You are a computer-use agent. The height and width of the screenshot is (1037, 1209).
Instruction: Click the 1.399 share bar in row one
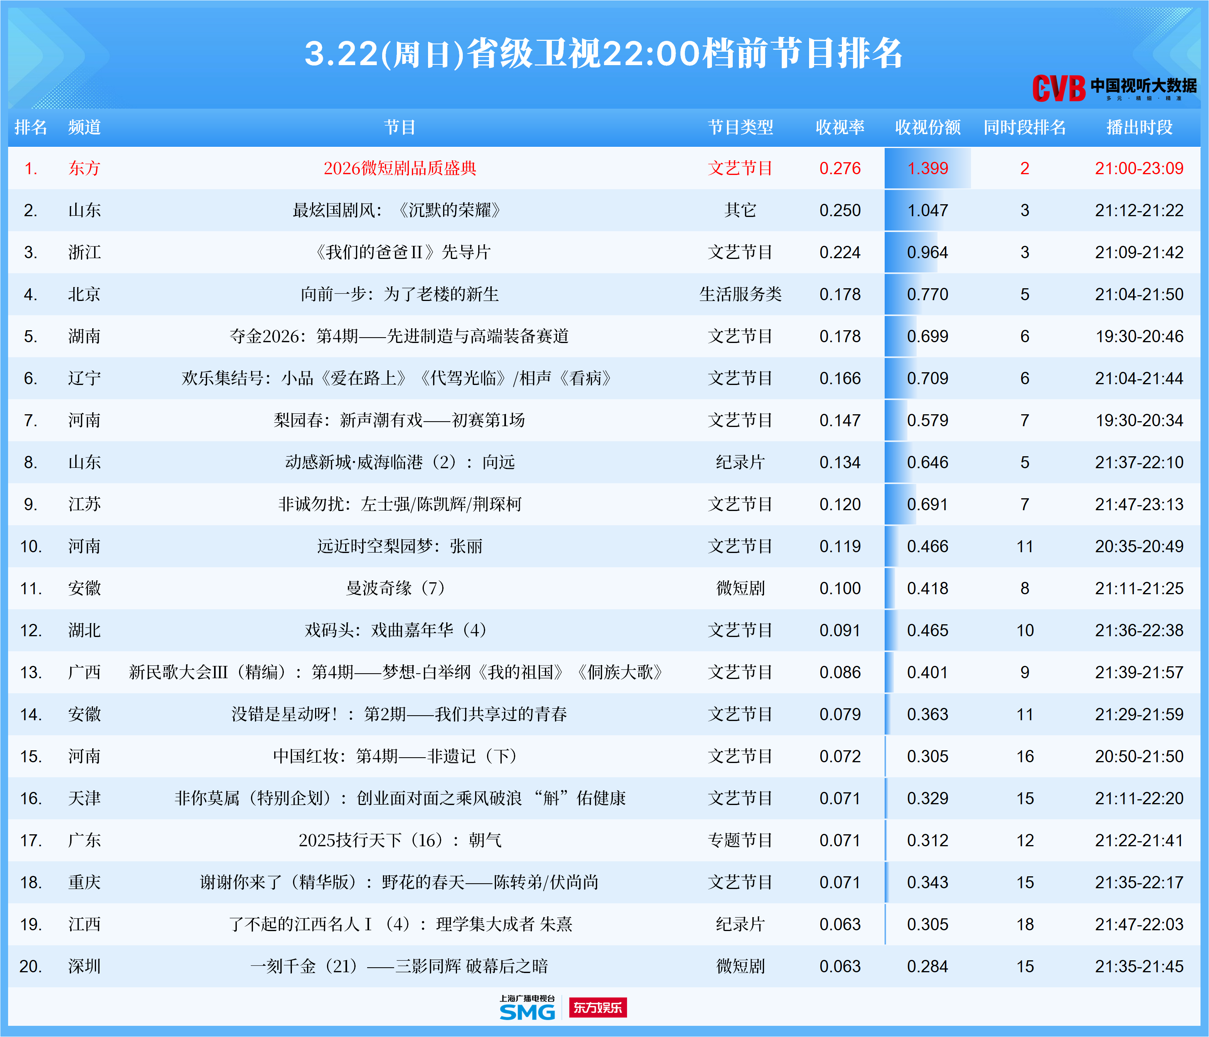pos(927,168)
